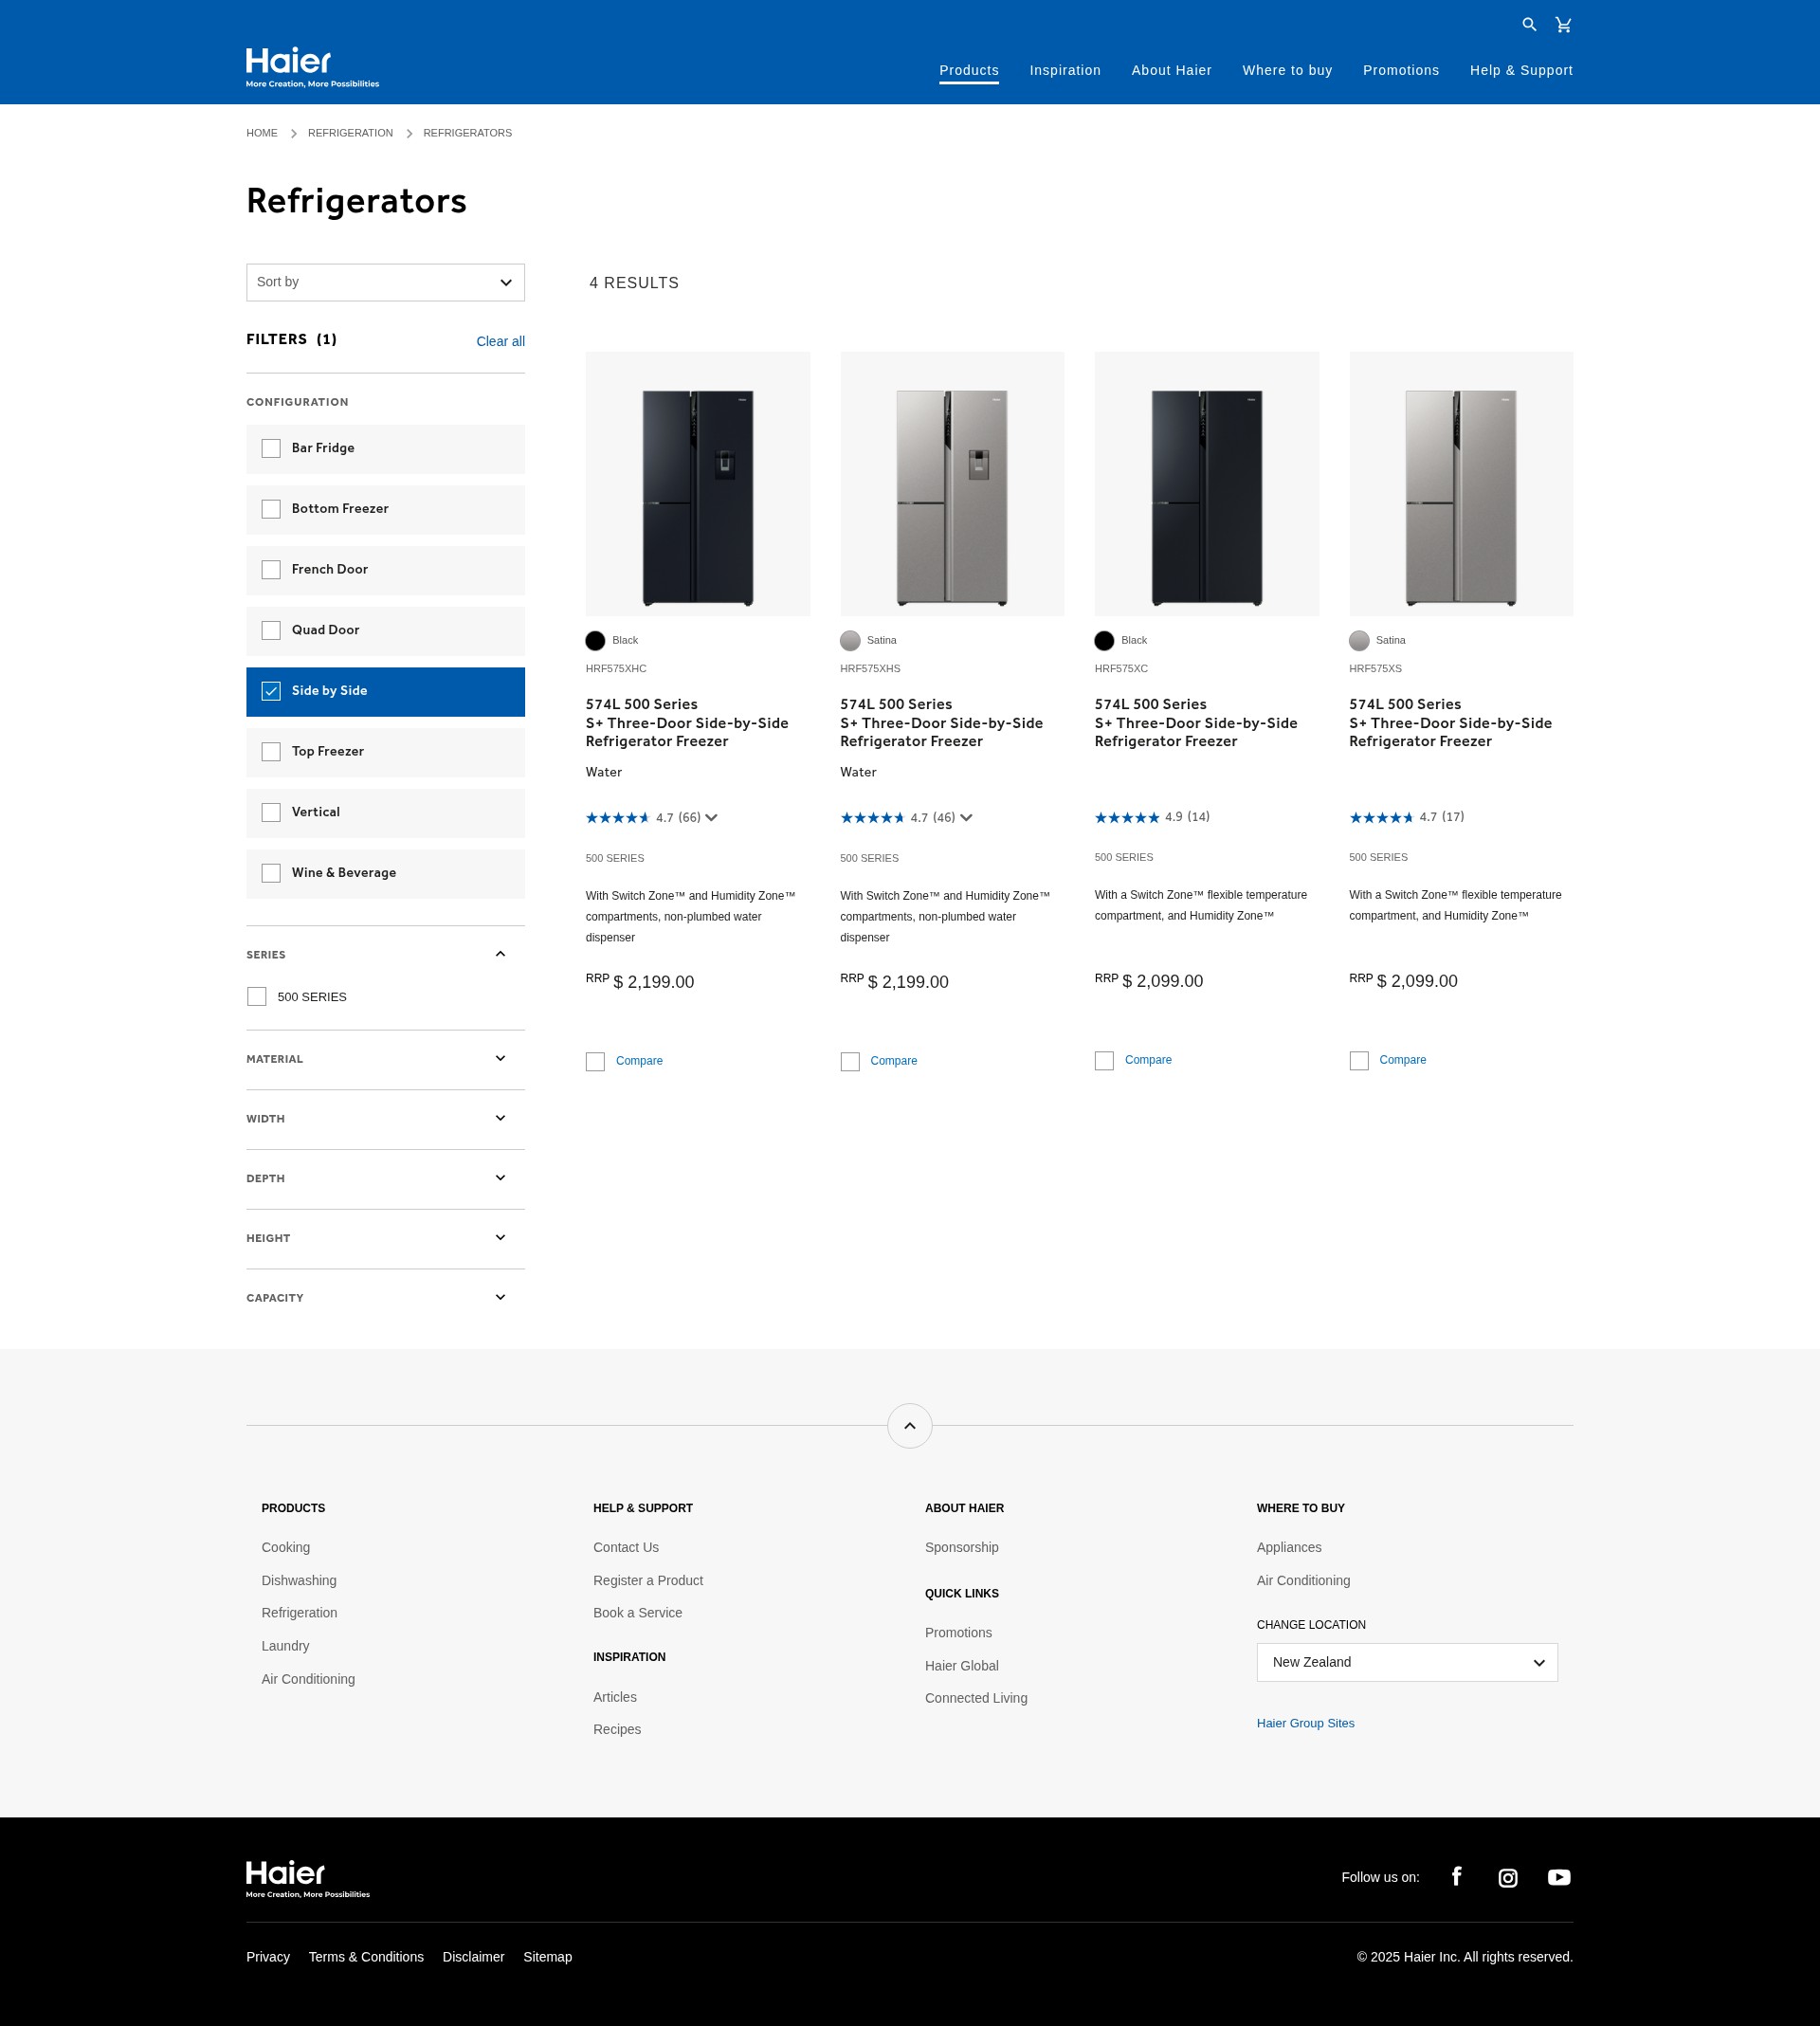Open the shopping cart icon
Image resolution: width=1820 pixels, height=2026 pixels.
pyautogui.click(x=1563, y=25)
